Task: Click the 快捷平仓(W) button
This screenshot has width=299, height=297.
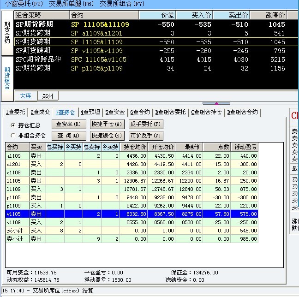Action: click(107, 124)
